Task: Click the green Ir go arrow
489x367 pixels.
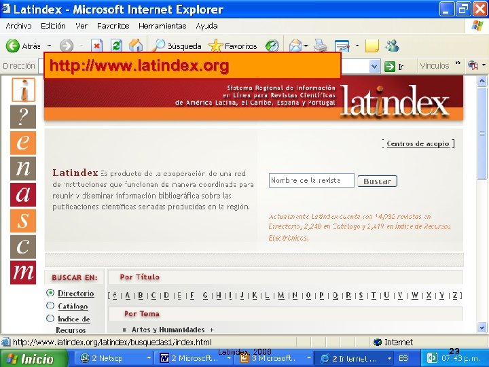Action: tap(390, 66)
